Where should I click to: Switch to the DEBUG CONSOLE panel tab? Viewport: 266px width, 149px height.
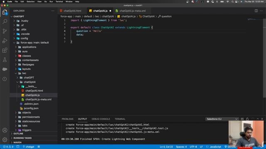(101, 119)
